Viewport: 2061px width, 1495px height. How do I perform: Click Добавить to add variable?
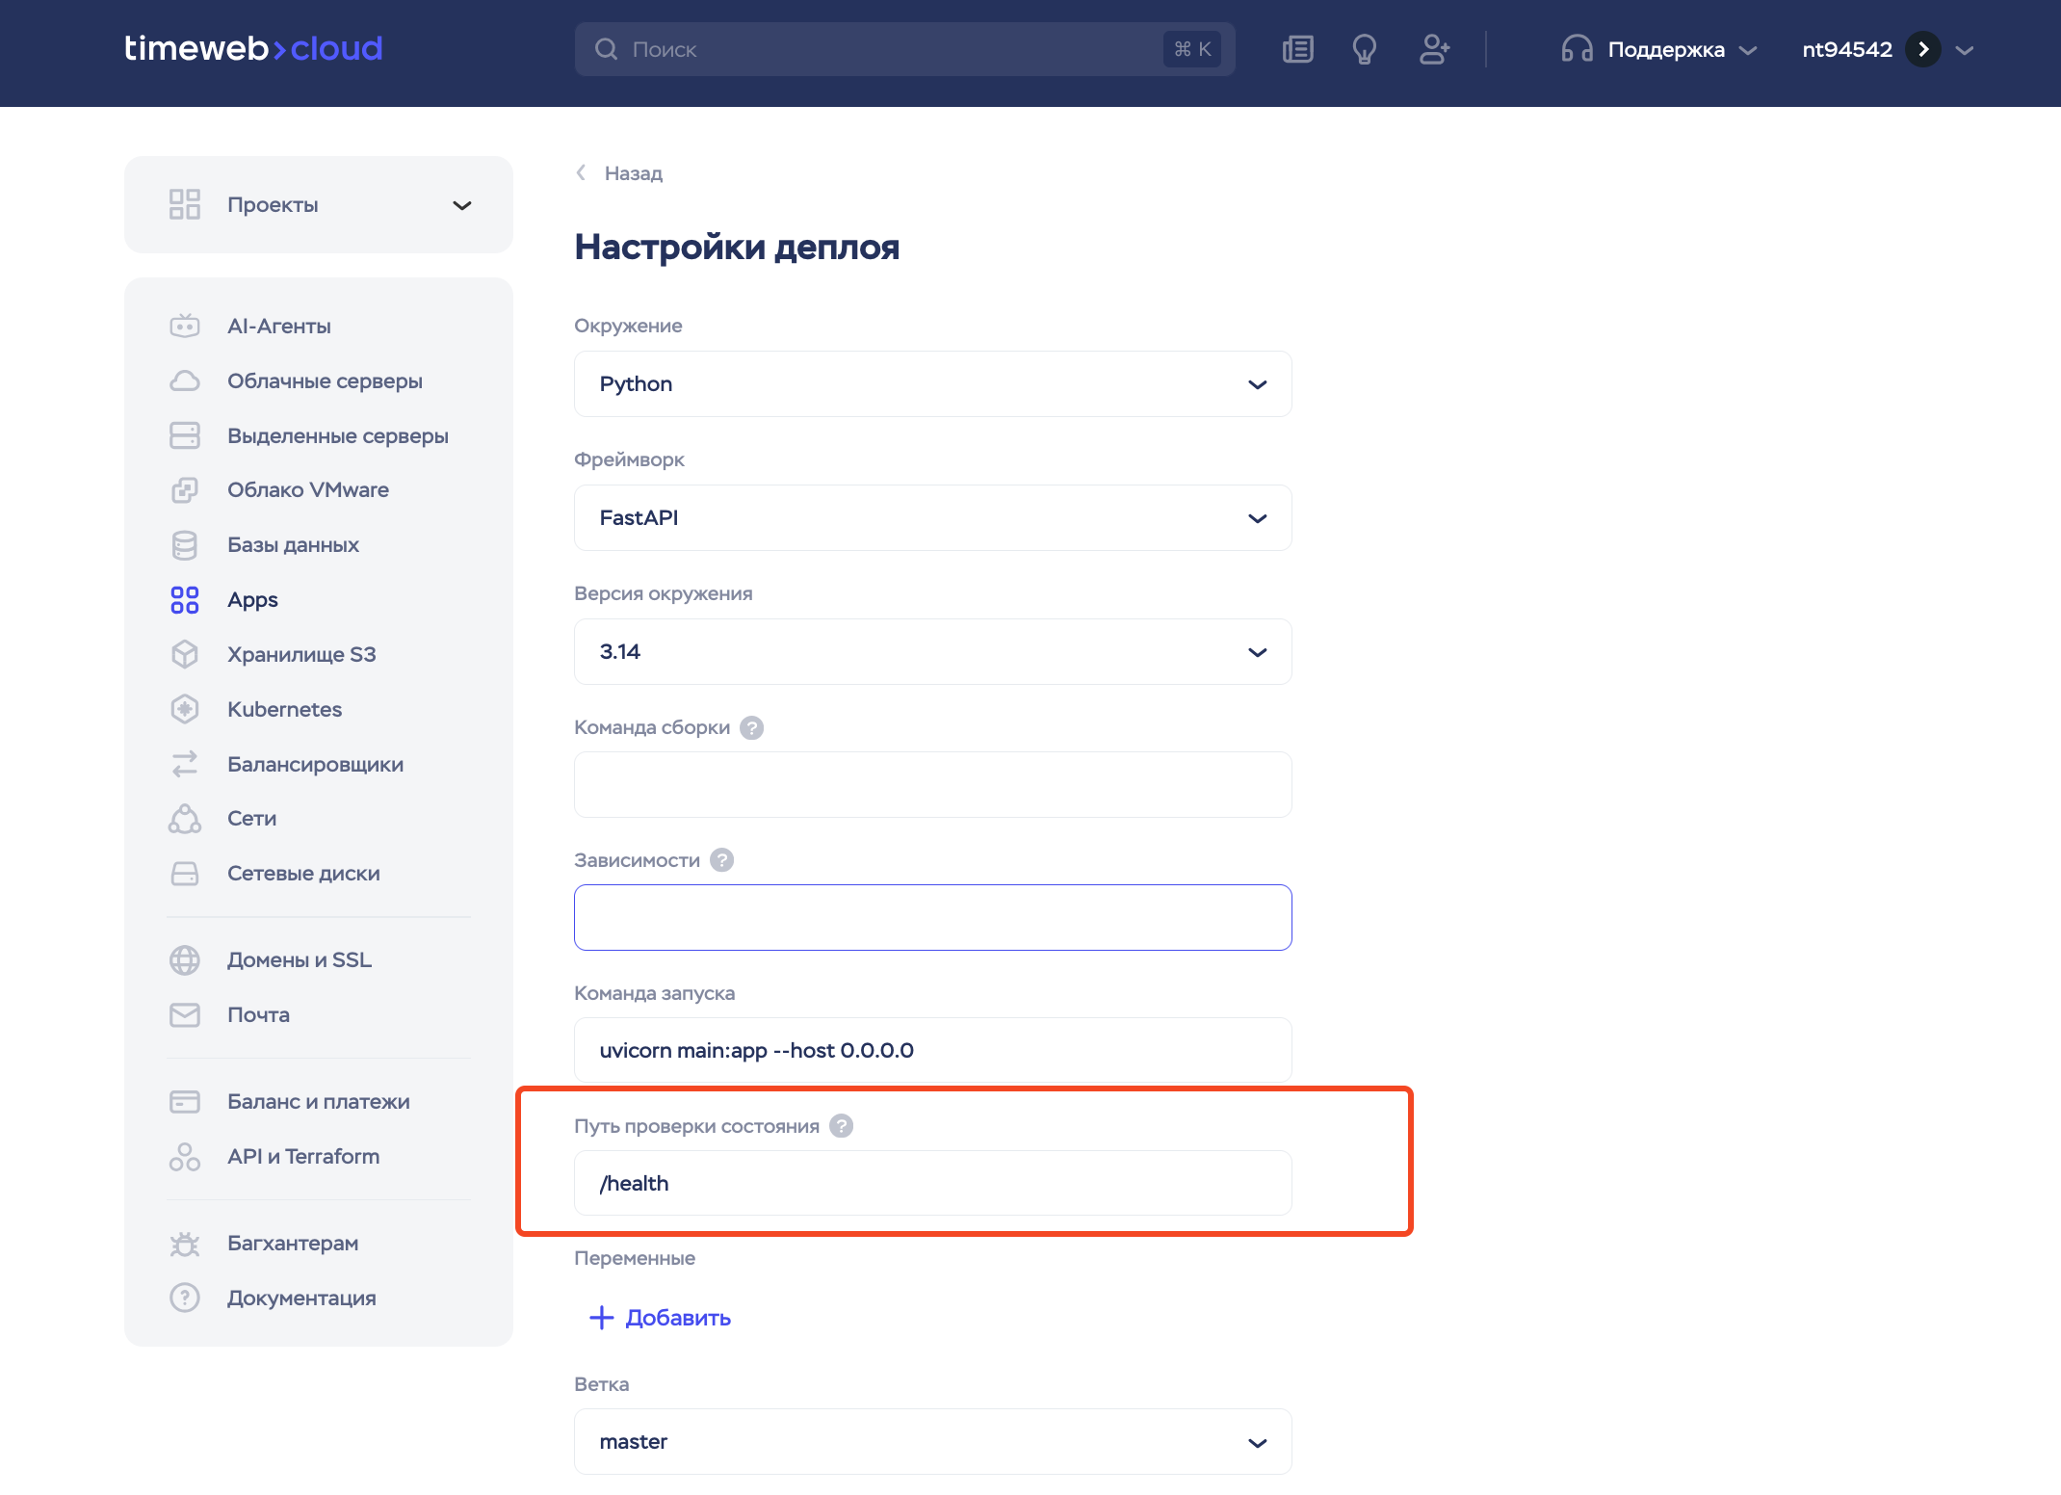coord(661,1318)
